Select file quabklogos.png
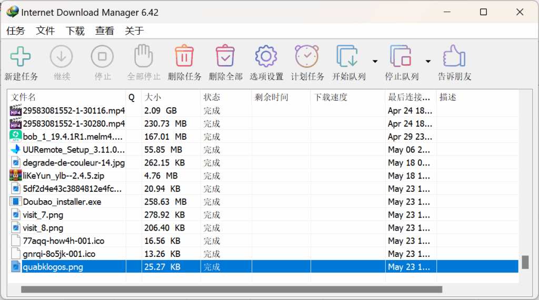 pos(53,267)
